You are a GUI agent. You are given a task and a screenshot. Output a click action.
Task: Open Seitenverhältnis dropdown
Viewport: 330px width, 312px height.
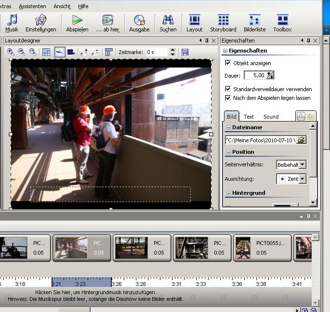point(302,164)
